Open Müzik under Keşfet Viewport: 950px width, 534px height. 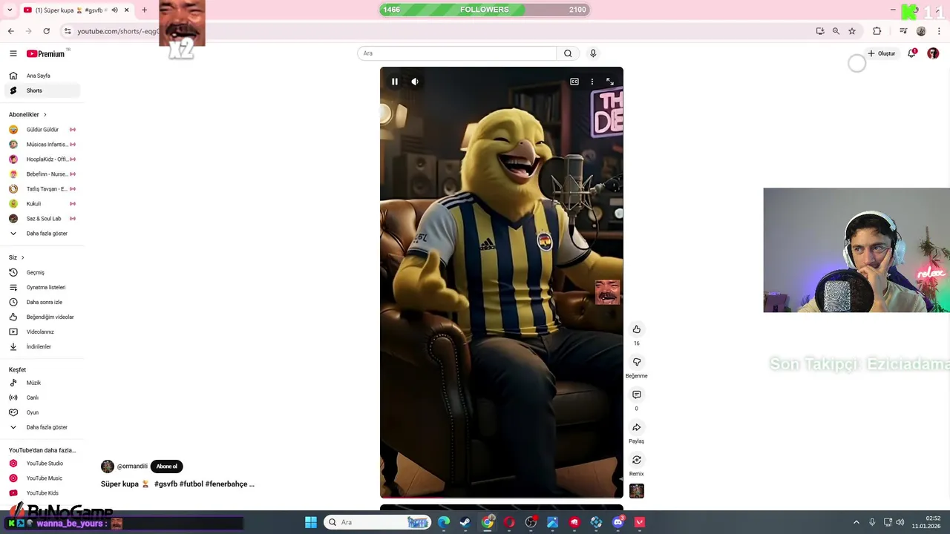coord(42,383)
